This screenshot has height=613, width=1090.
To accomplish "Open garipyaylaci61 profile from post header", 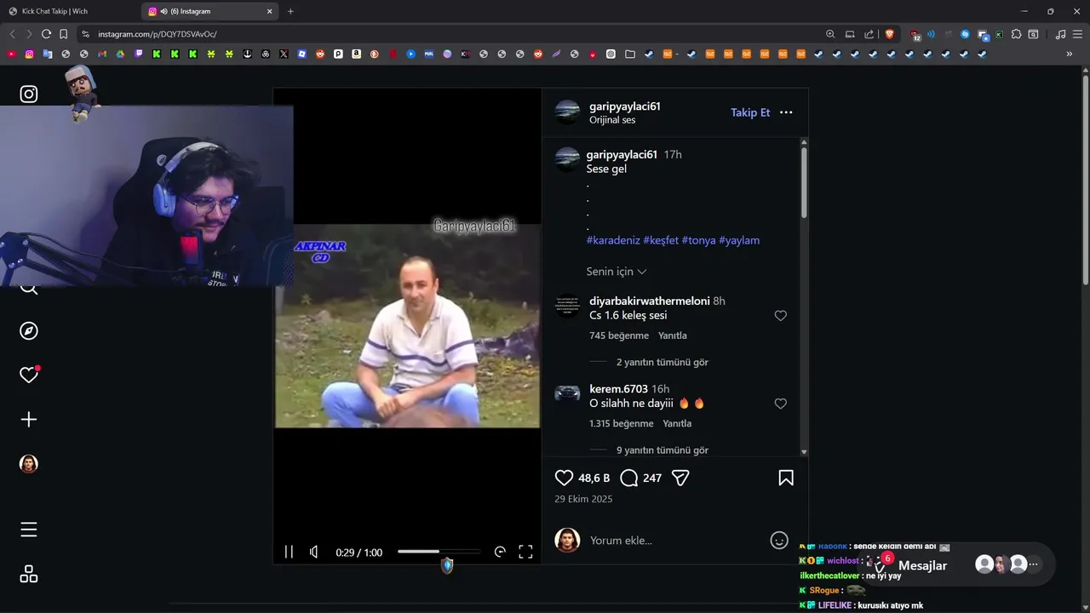I will pyautogui.click(x=625, y=106).
